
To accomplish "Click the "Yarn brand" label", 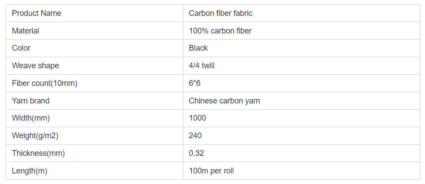I will [30, 101].
